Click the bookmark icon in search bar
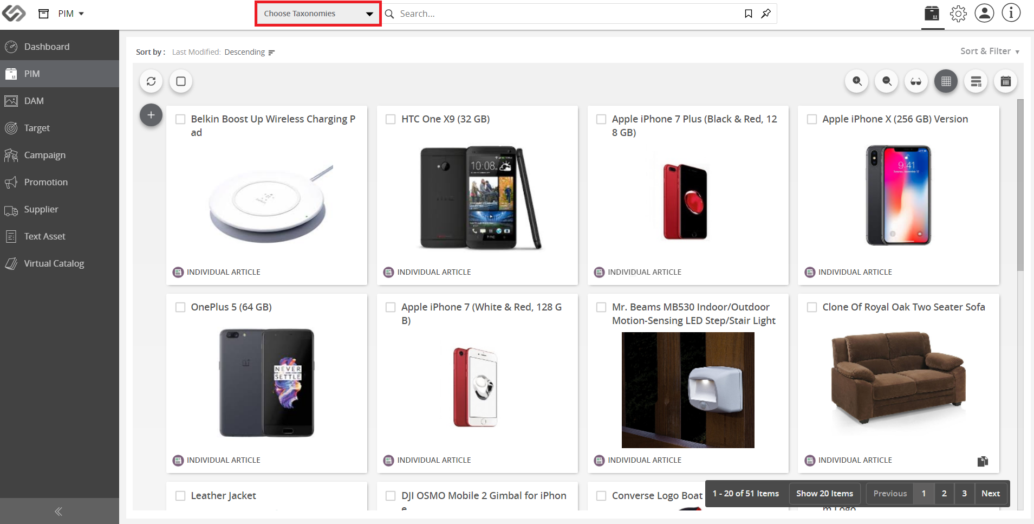 [x=749, y=14]
